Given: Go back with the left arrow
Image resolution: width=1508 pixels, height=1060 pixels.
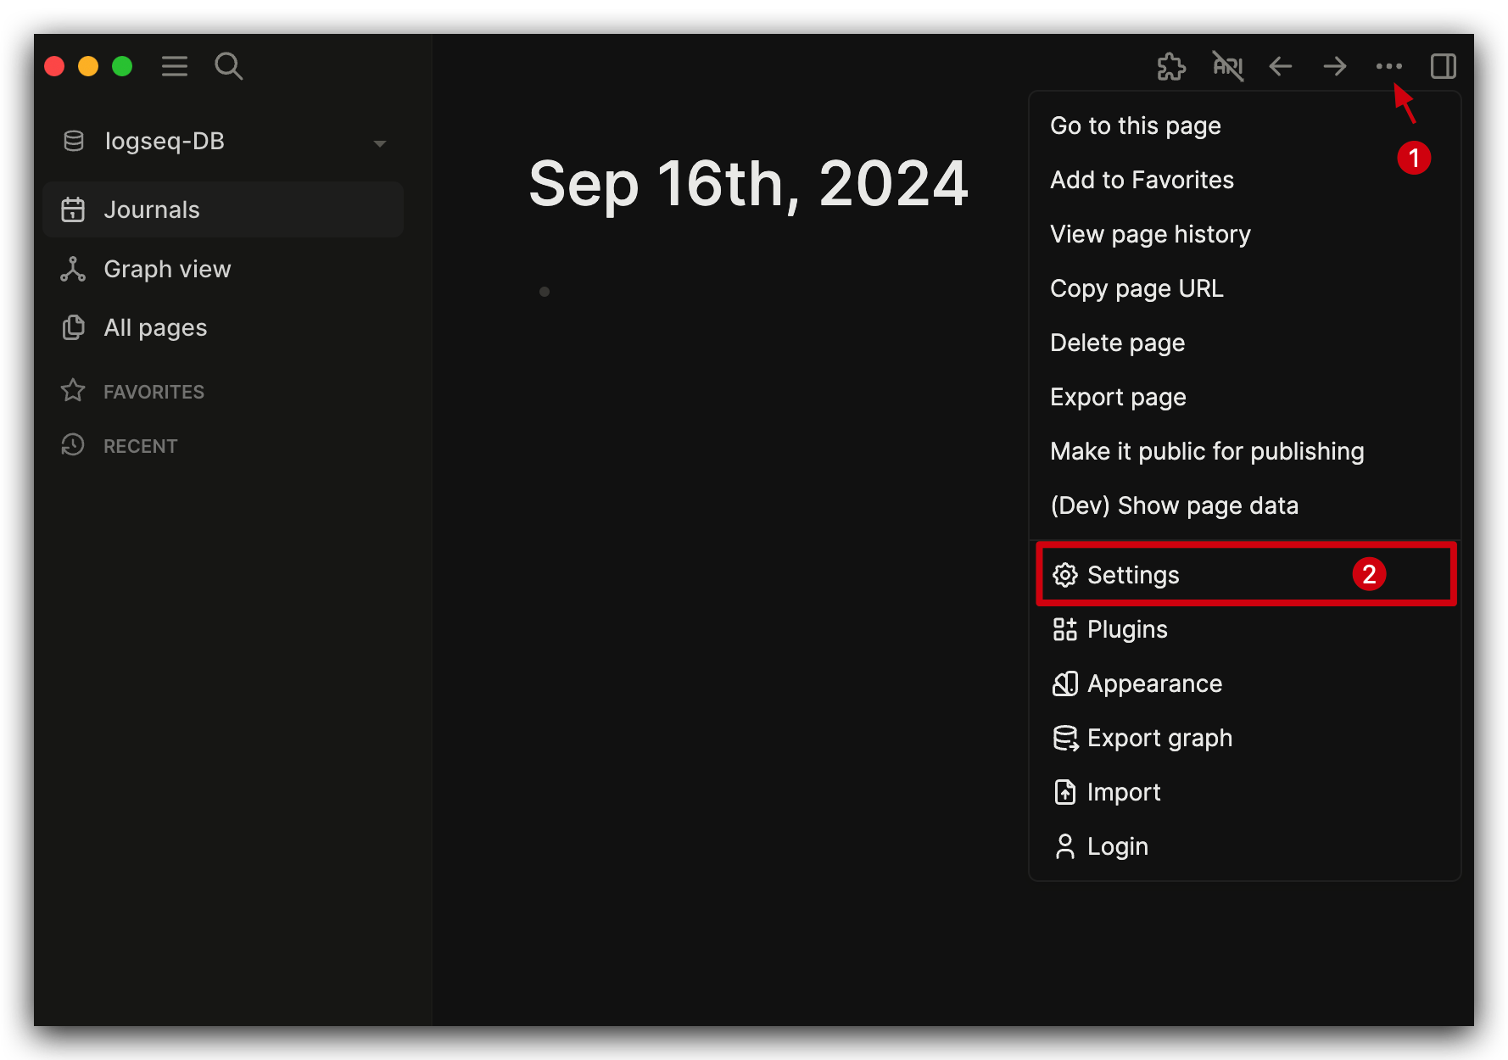Looking at the screenshot, I should pyautogui.click(x=1281, y=66).
